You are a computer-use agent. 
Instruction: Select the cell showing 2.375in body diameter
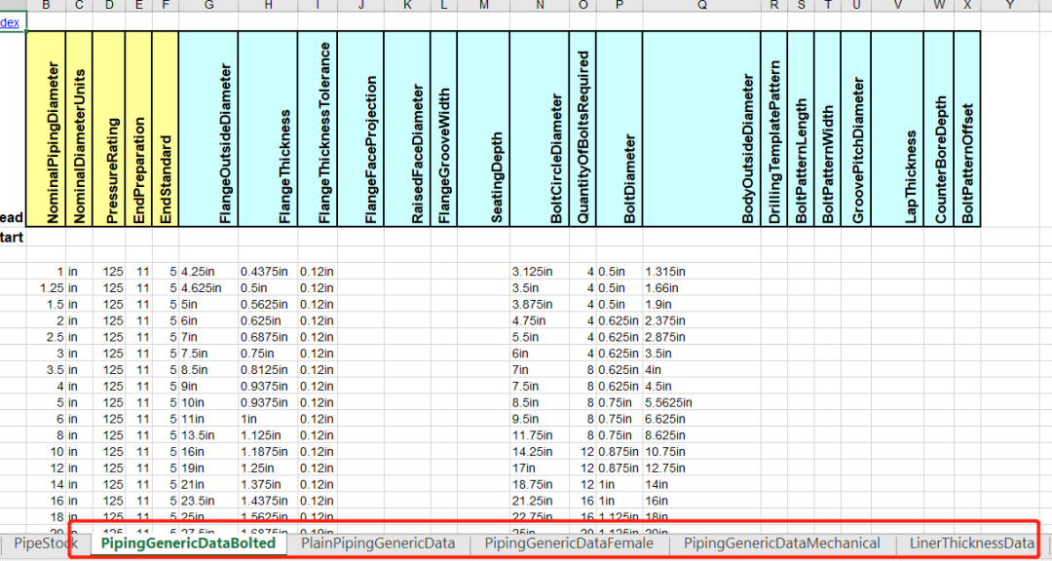point(701,320)
